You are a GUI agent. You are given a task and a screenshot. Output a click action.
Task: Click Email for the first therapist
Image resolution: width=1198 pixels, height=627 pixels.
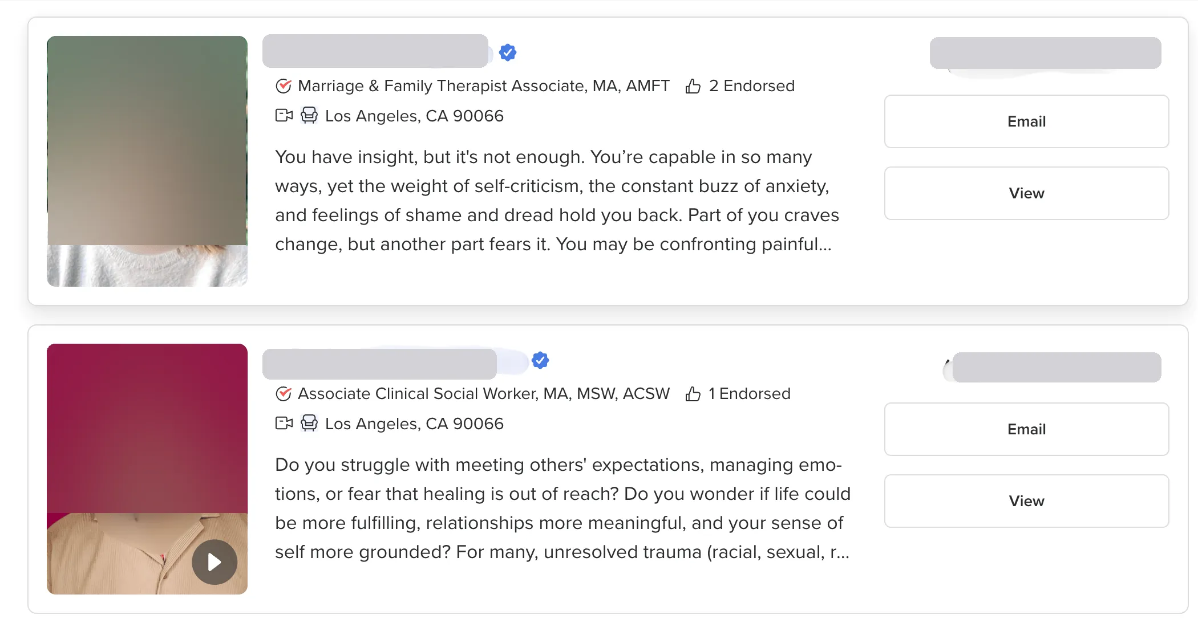[x=1026, y=121]
